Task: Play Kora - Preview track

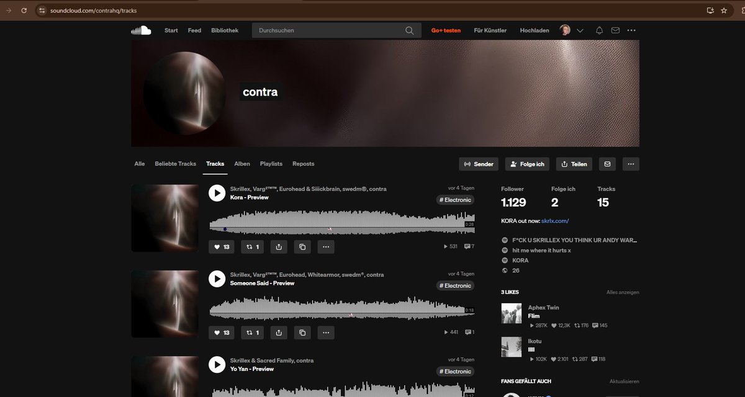Action: pyautogui.click(x=217, y=193)
